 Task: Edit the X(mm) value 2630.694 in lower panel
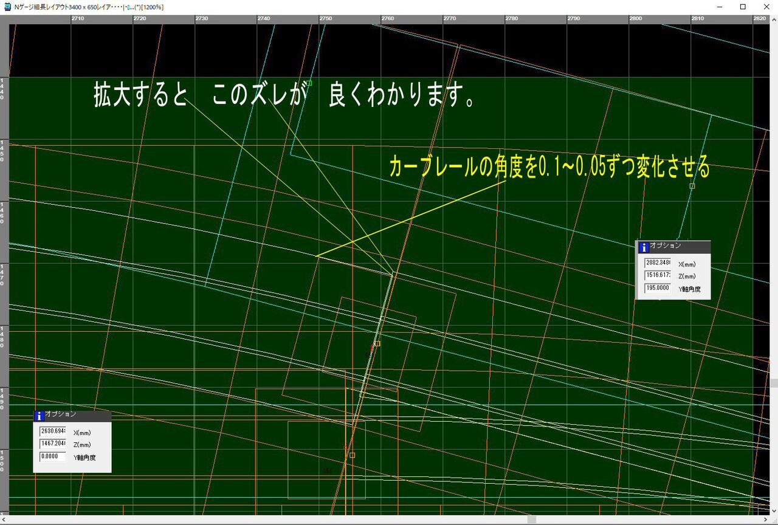52,433
